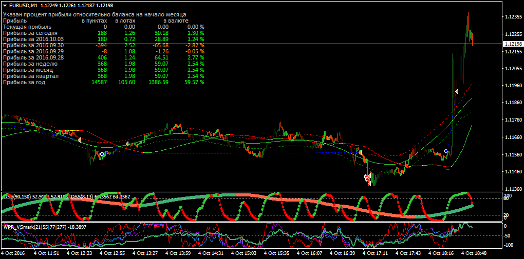The height and width of the screenshot is (259, 524).
Task: Click the DSS level 20 axis label
Action: [507, 215]
